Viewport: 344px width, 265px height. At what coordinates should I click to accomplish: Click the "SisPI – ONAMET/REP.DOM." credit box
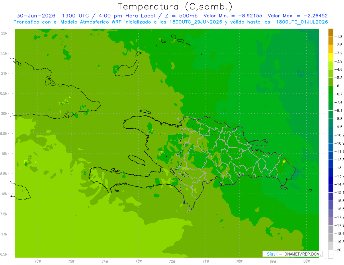[x=292, y=254]
